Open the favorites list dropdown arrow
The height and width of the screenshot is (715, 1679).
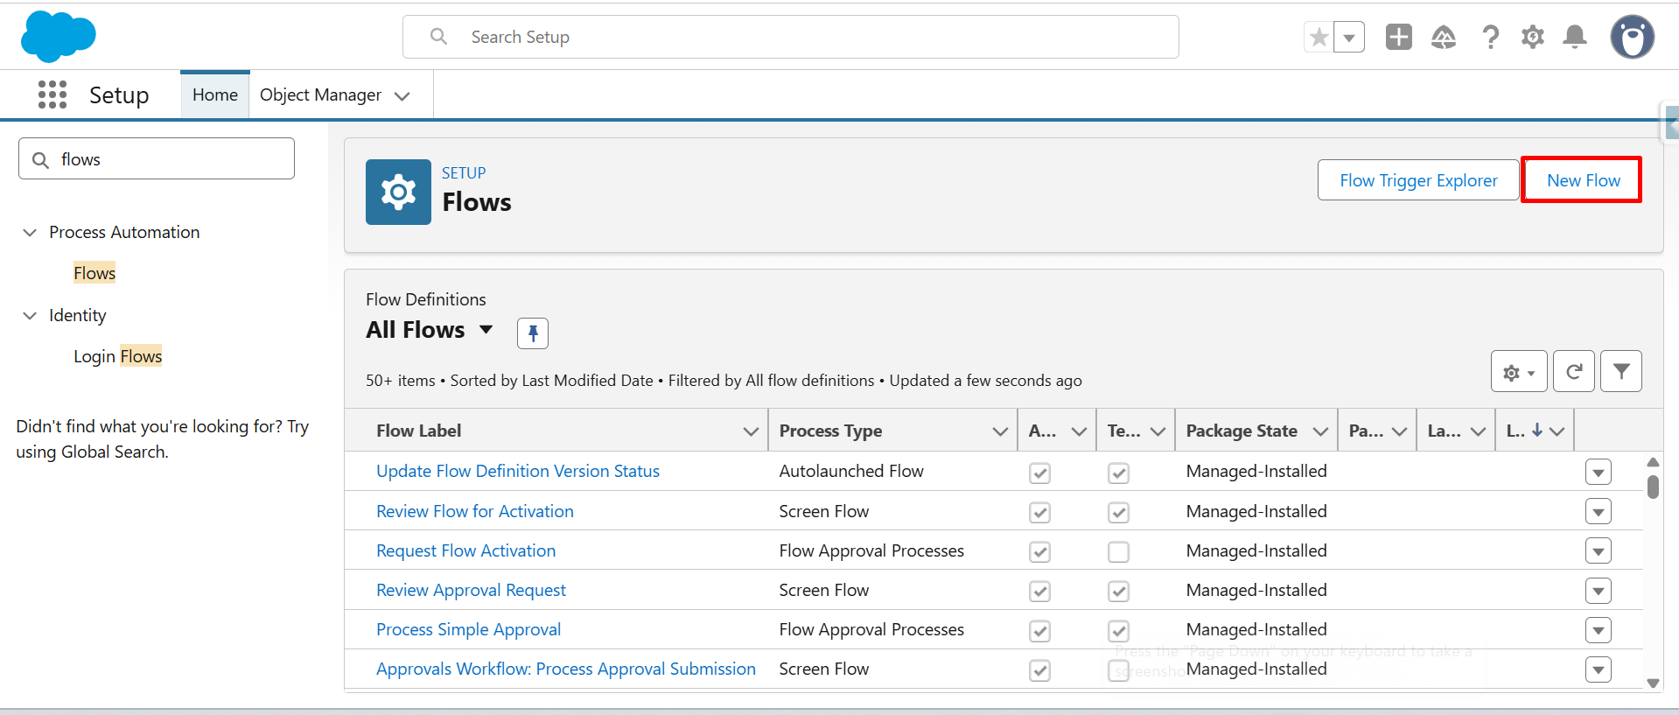coord(1349,38)
